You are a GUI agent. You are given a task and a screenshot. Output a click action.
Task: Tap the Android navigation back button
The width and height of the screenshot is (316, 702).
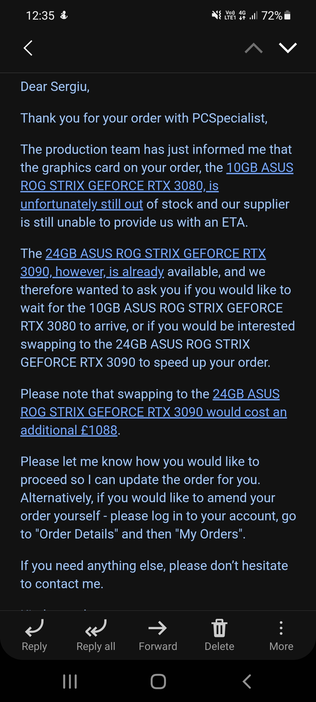pos(247,682)
